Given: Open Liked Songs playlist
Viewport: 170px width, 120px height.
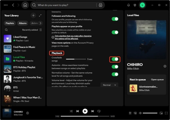Looking at the screenshot, I should pos(23,39).
